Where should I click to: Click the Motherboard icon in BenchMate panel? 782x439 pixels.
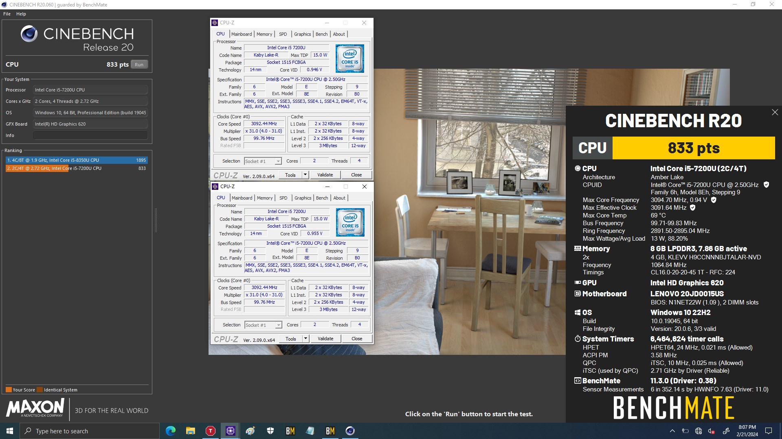click(578, 293)
